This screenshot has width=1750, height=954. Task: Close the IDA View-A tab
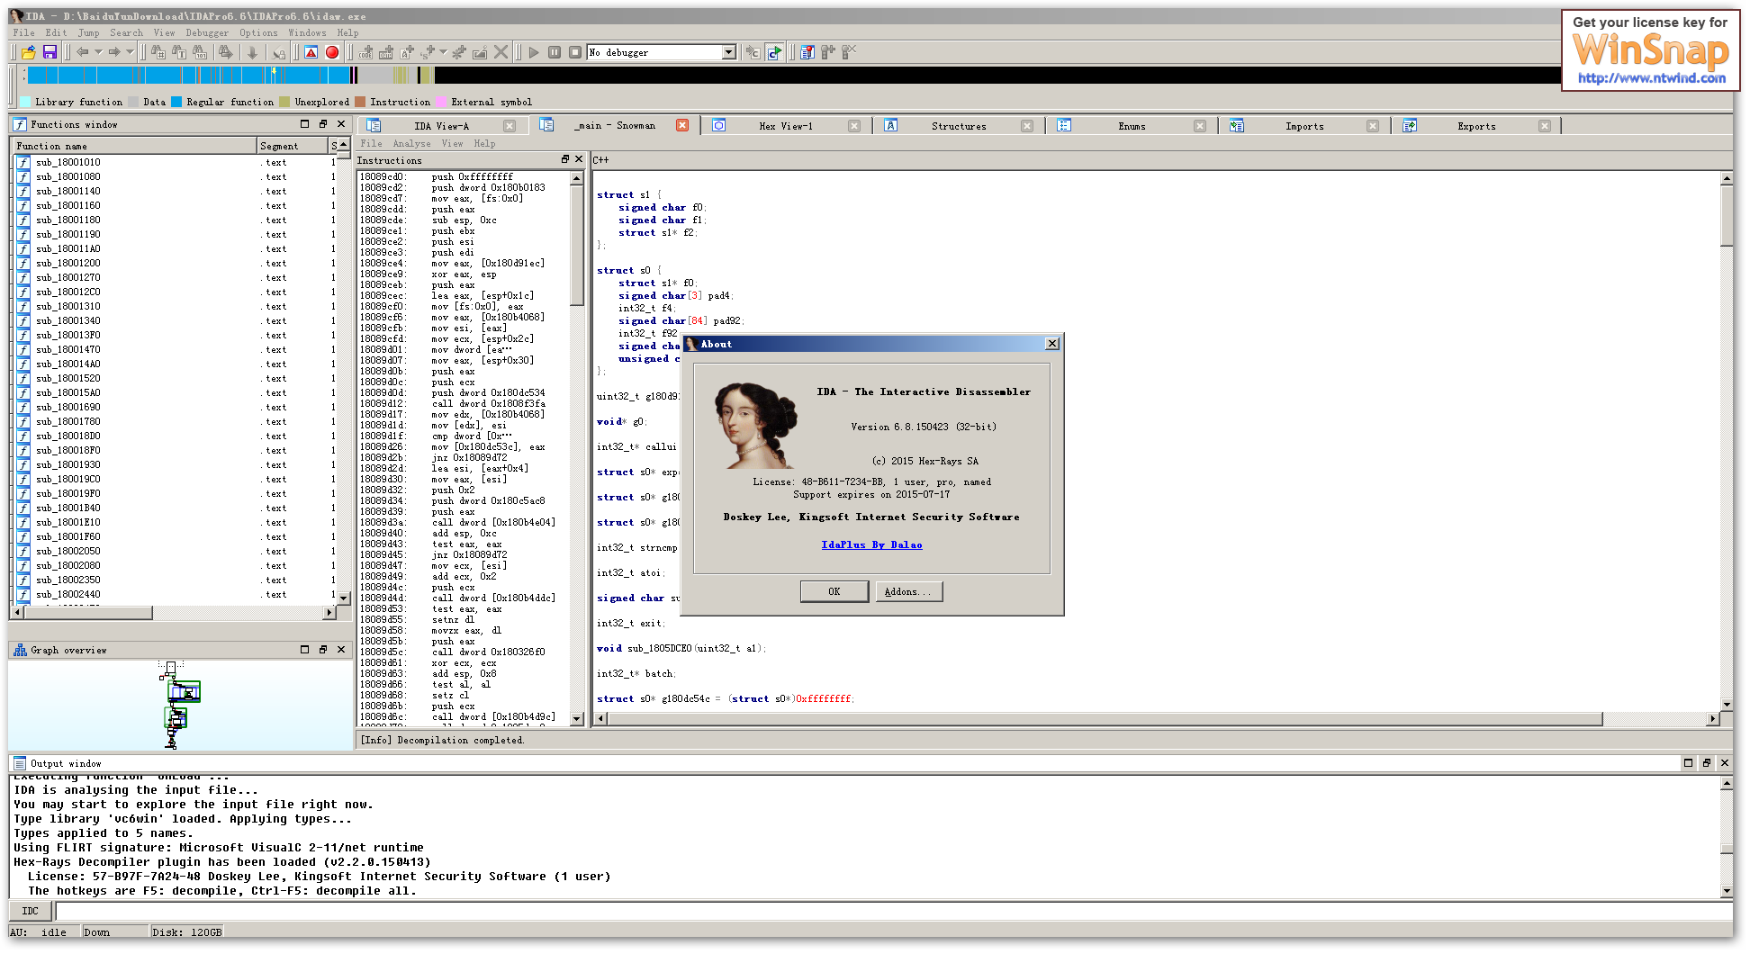click(x=510, y=126)
